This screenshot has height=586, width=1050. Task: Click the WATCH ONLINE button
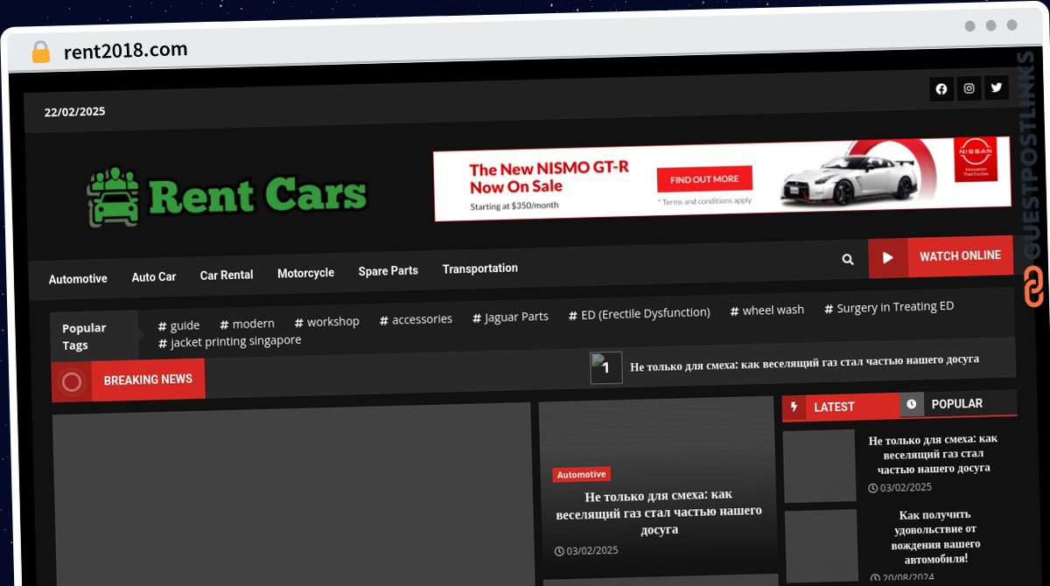coord(941,256)
